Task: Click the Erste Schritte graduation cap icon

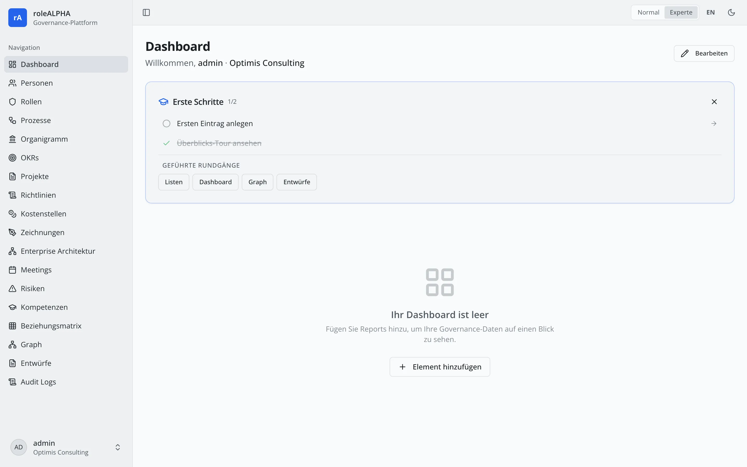Action: tap(163, 102)
